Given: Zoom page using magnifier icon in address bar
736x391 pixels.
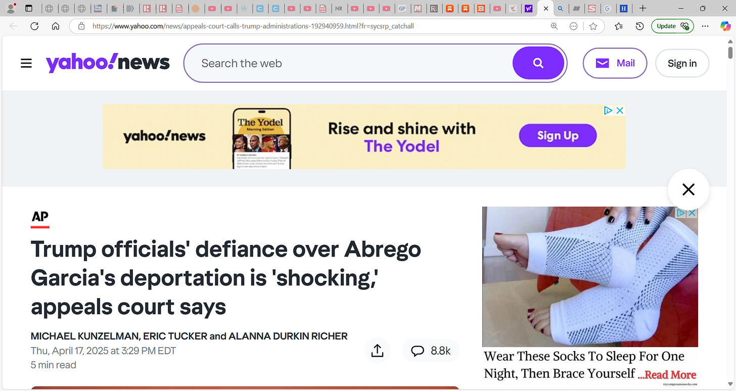Looking at the screenshot, I should point(554,26).
